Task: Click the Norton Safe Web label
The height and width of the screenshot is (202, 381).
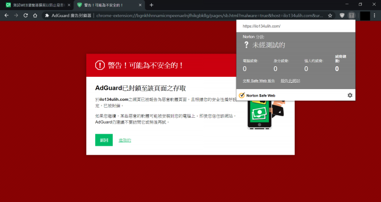Action: pos(261,95)
